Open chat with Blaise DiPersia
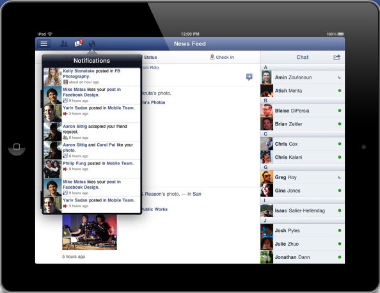This screenshot has width=380, height=293. click(x=303, y=111)
